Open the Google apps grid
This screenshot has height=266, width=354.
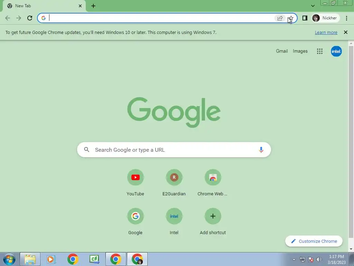point(320,51)
